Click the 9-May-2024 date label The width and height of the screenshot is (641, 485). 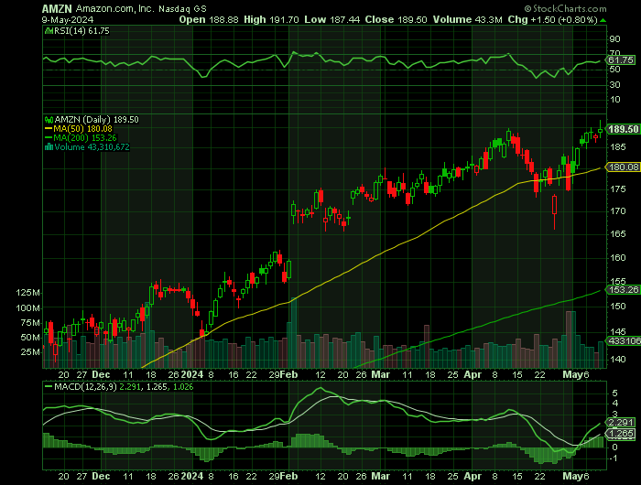click(x=68, y=19)
